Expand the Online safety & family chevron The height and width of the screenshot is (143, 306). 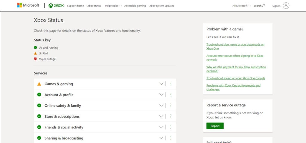161,106
